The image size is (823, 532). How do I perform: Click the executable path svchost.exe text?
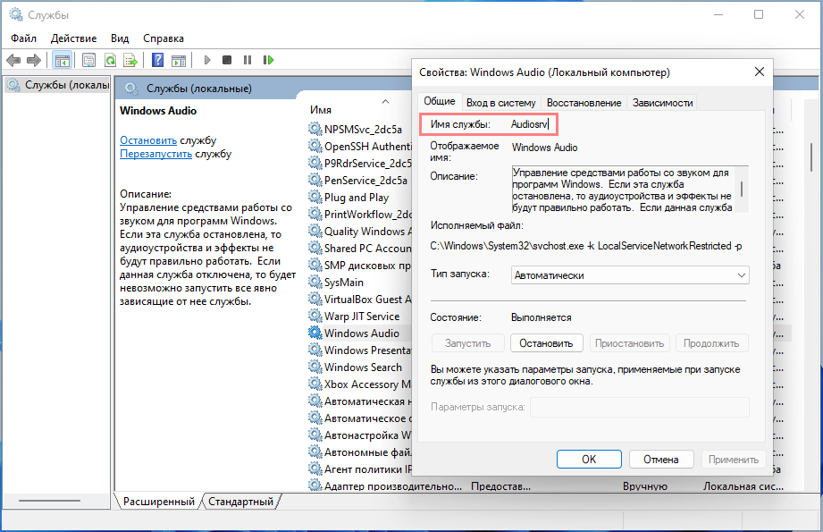(x=586, y=246)
